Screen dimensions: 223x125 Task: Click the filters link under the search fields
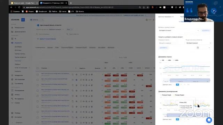(46, 39)
